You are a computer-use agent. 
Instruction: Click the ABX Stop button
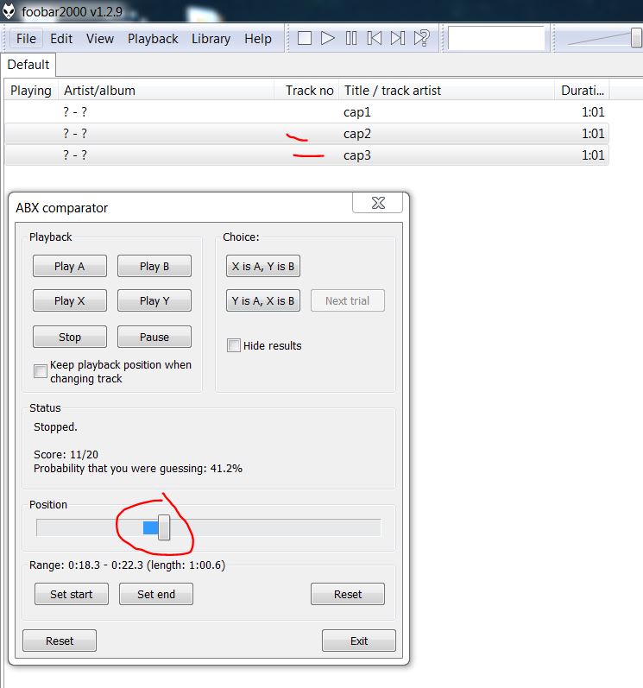point(70,337)
